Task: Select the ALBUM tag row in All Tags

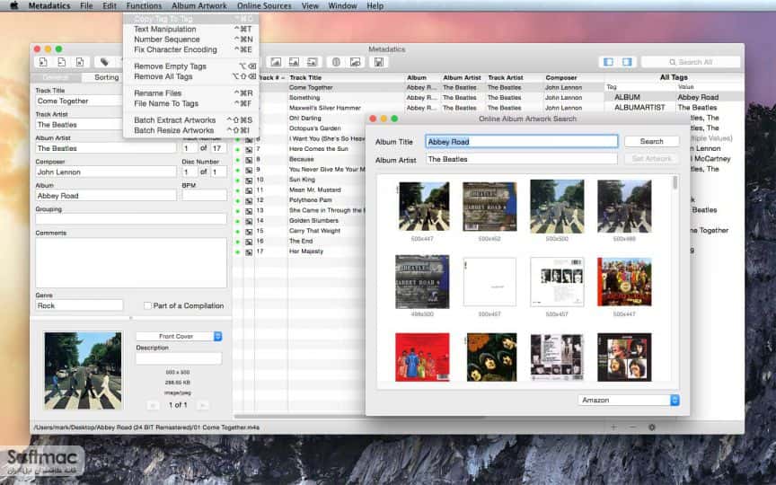Action: [x=674, y=97]
